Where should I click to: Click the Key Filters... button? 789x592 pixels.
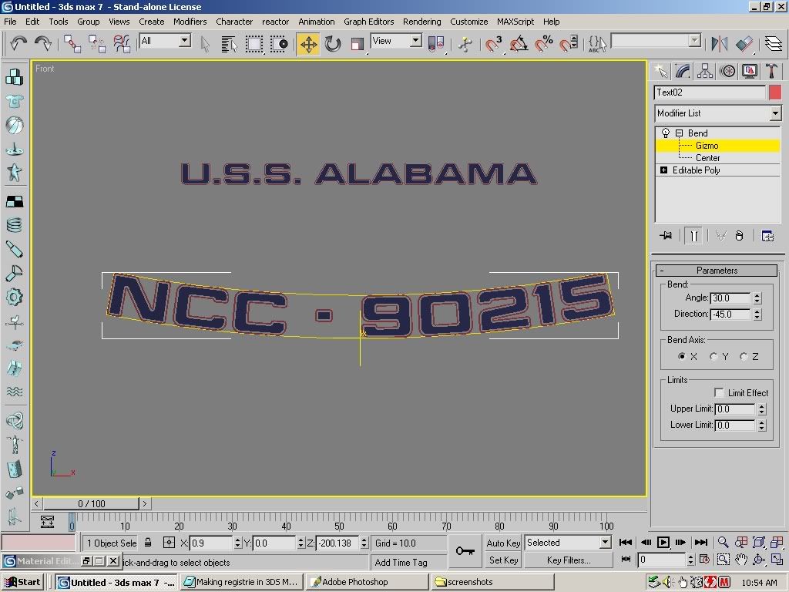click(569, 560)
